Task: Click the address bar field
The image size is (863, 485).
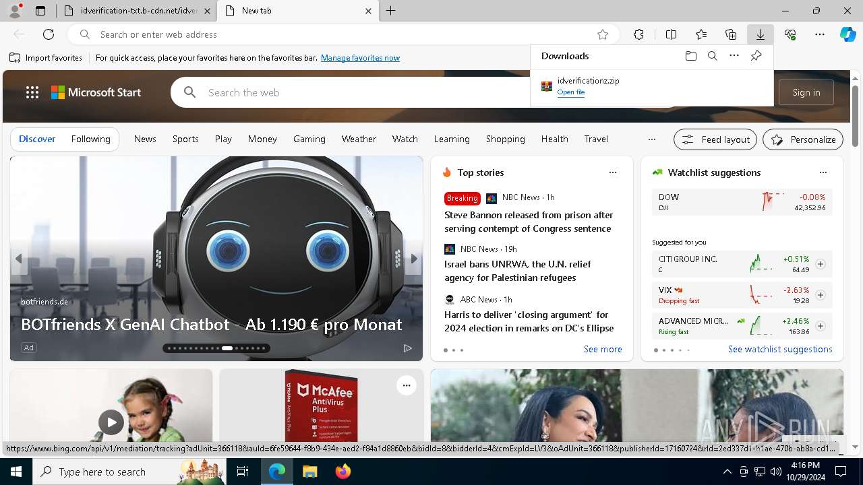Action: pyautogui.click(x=344, y=34)
